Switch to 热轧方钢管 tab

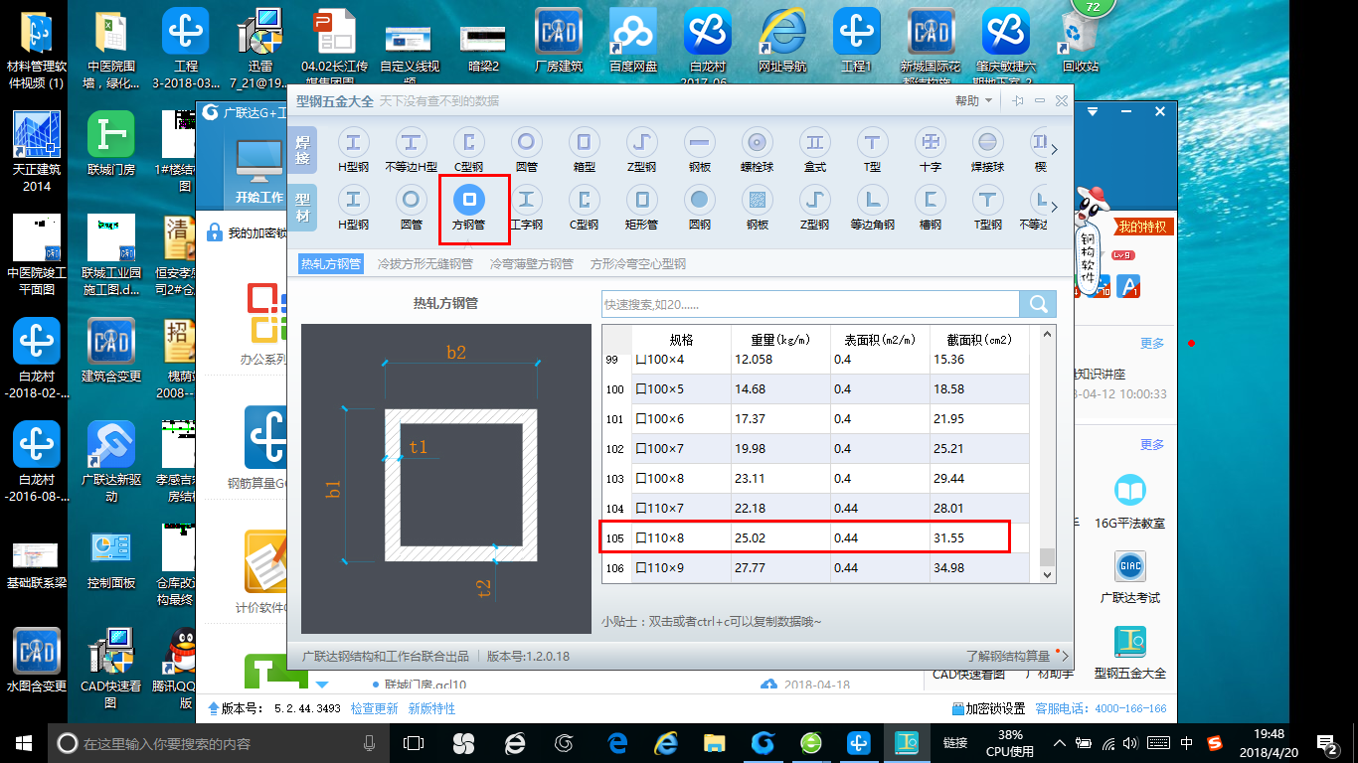pos(331,264)
